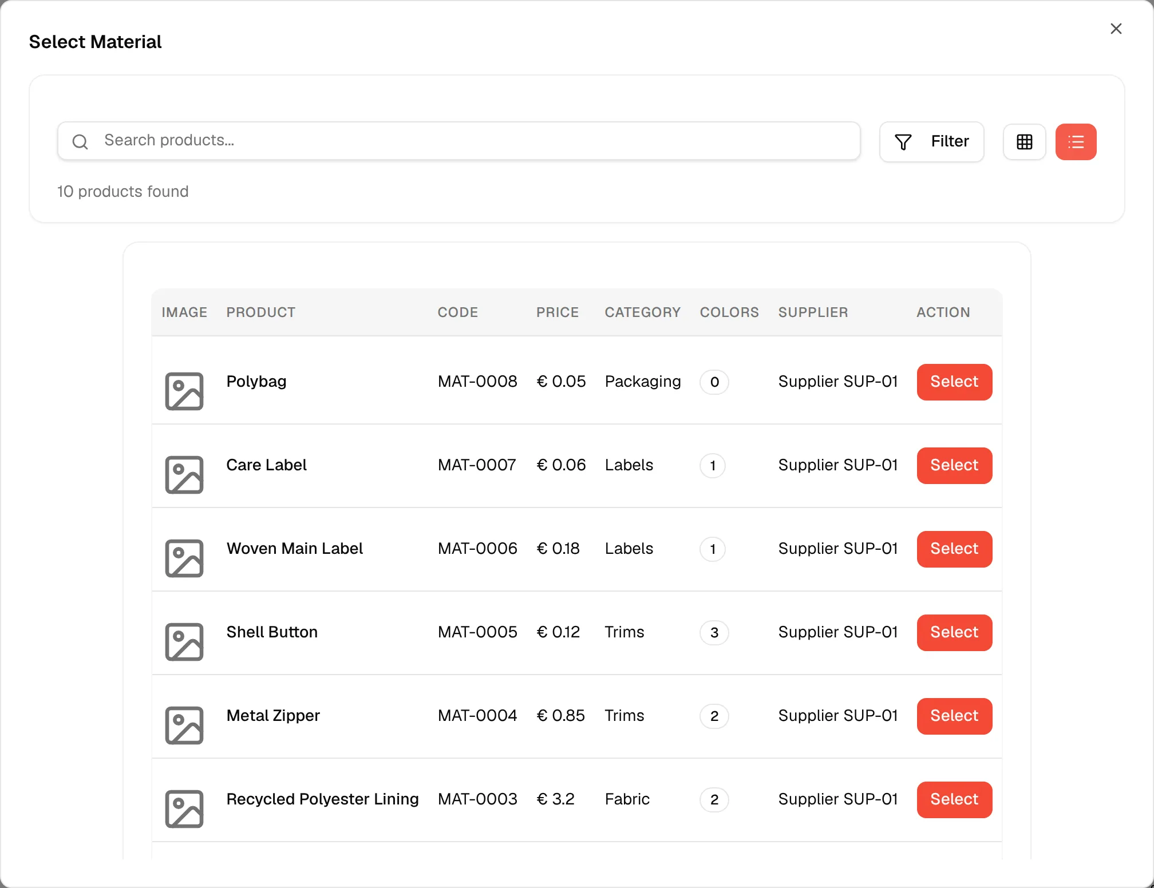1154x888 pixels.
Task: Click the '10 products found' text
Action: point(122,192)
